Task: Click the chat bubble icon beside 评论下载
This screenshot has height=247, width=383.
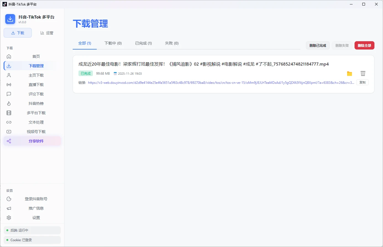Action: tap(9, 94)
